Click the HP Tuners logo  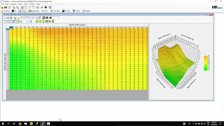217,7
